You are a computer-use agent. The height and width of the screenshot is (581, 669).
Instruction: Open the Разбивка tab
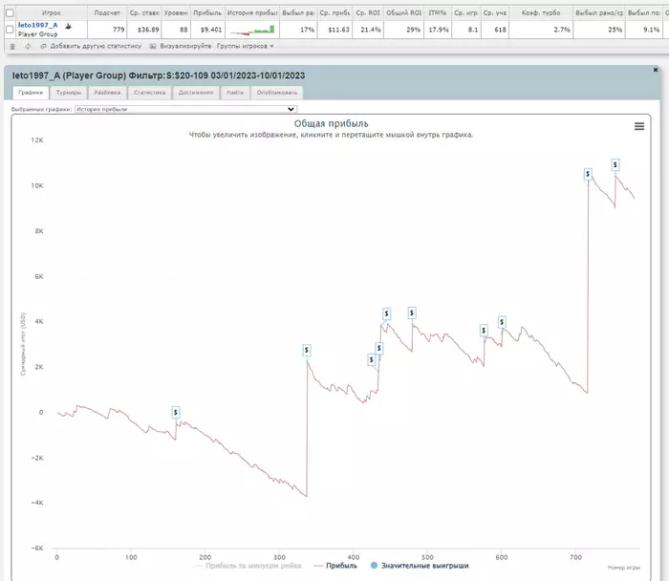(x=107, y=93)
